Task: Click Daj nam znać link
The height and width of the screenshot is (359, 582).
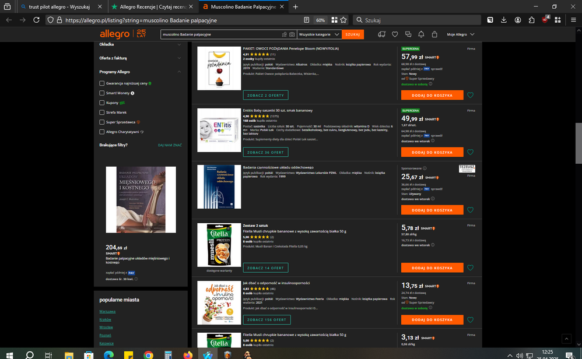Action: point(170,145)
